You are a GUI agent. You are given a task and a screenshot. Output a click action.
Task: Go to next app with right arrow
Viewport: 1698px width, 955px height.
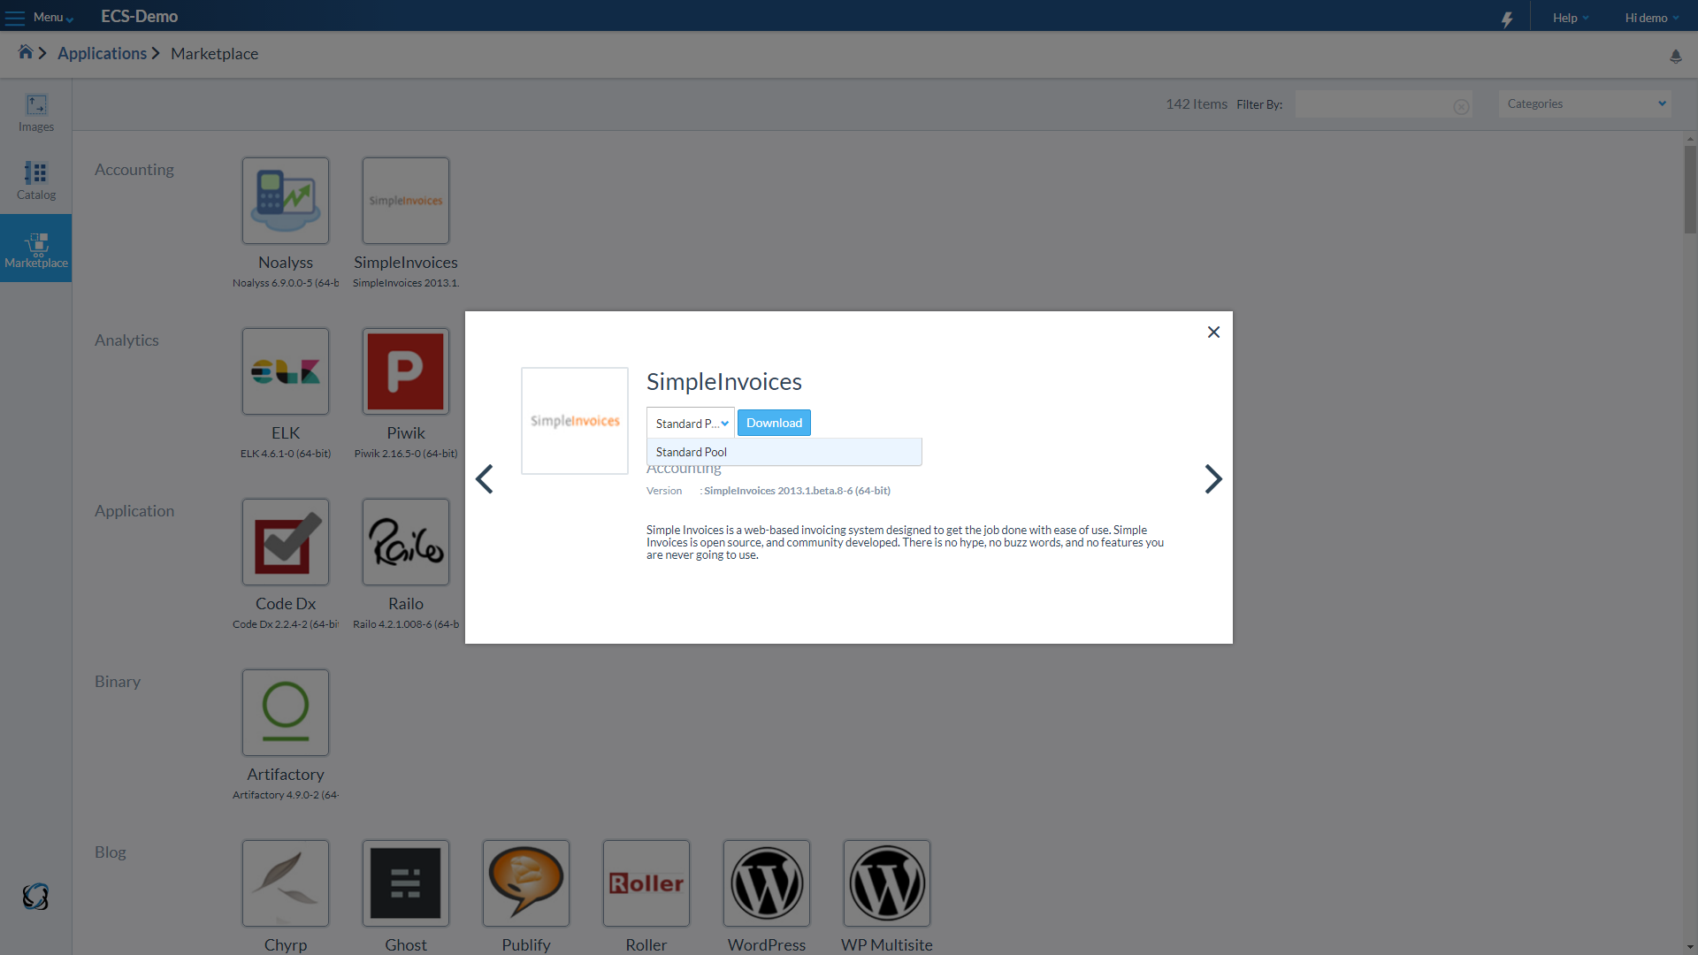pos(1213,479)
